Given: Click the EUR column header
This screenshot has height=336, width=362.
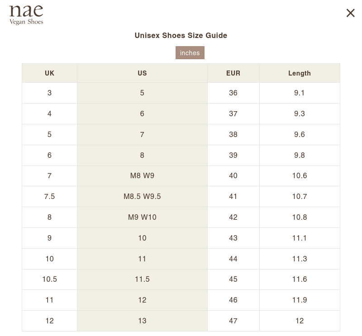Looking at the screenshot, I should [x=233, y=73].
